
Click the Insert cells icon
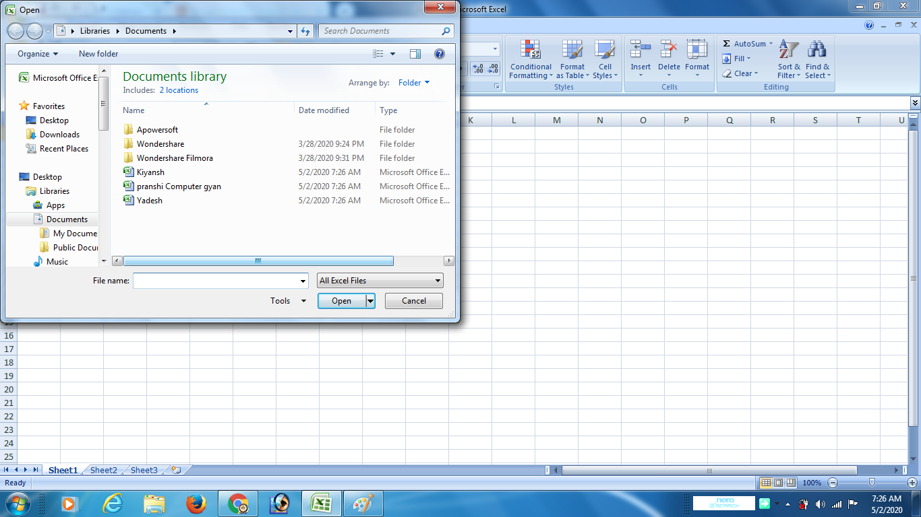[641, 49]
